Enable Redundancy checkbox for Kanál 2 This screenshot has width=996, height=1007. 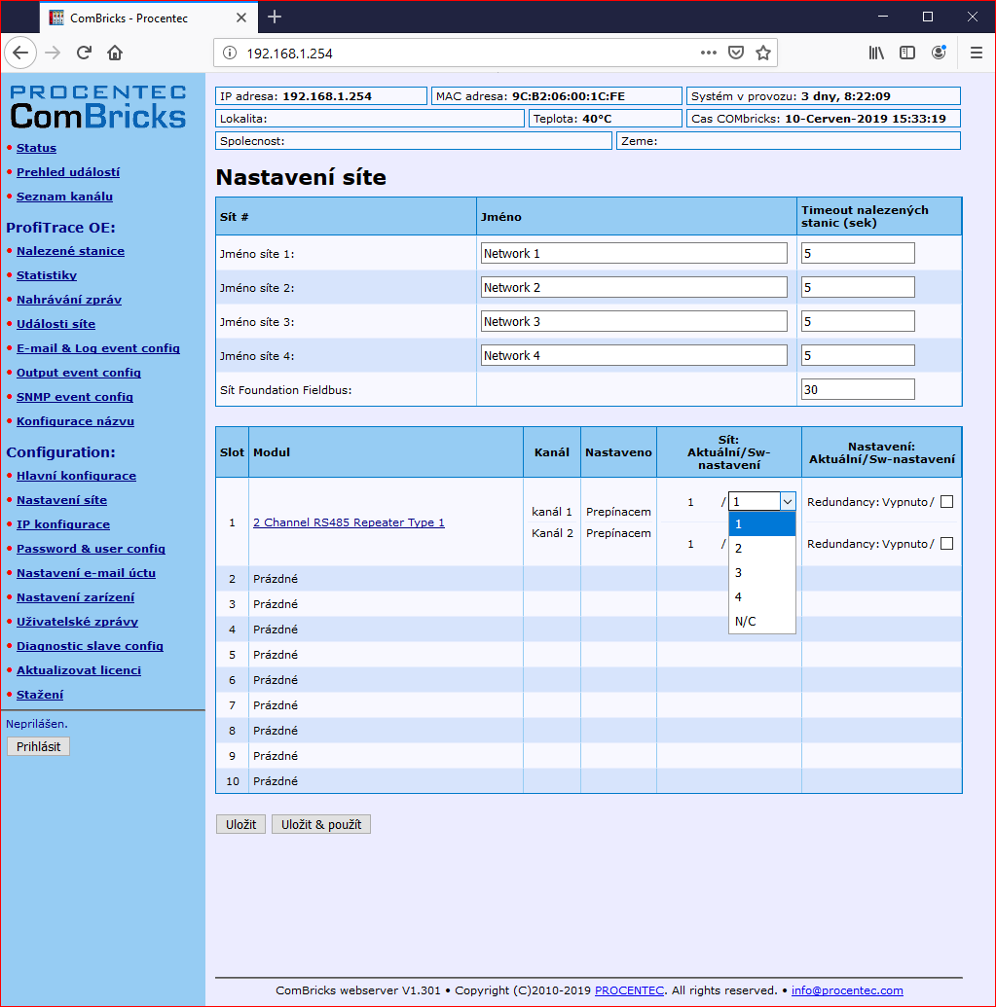946,543
